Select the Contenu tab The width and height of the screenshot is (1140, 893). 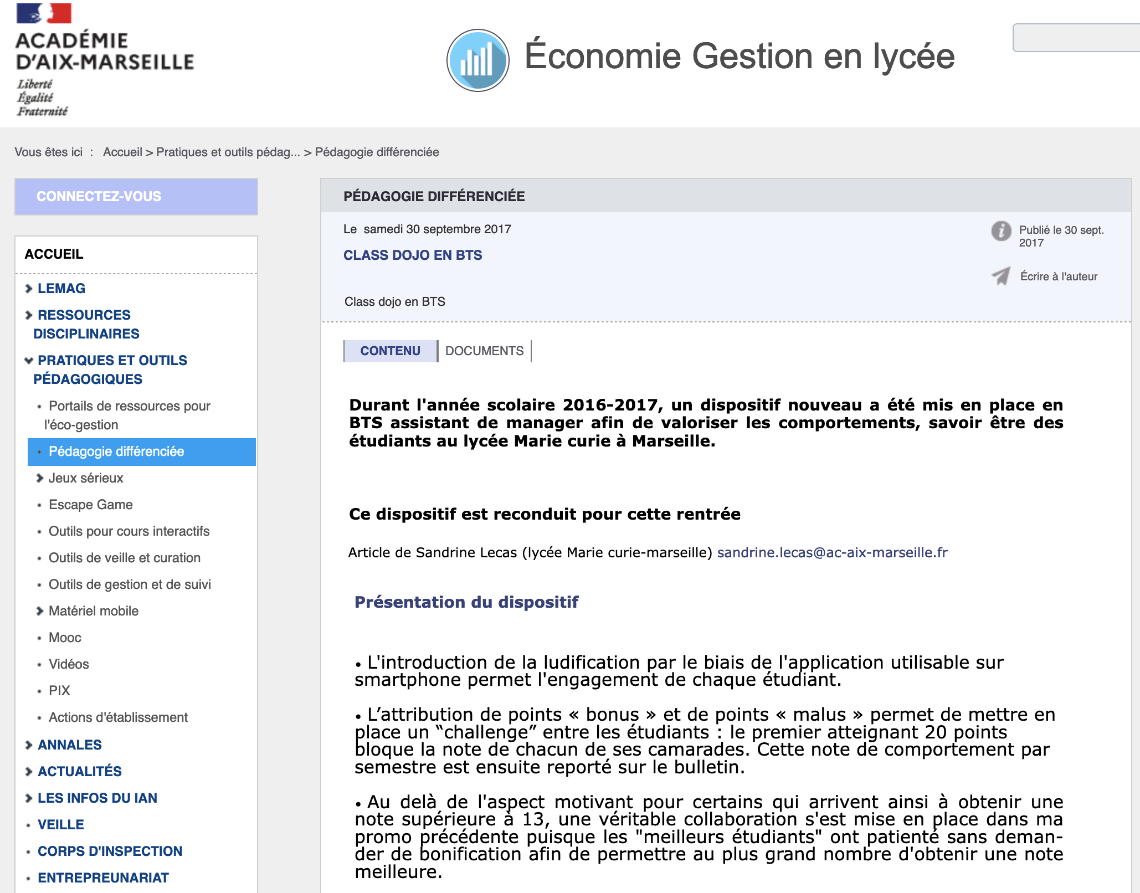point(390,351)
